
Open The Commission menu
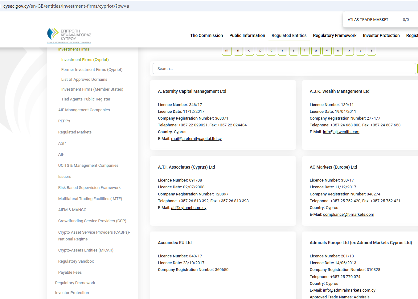coord(206,35)
